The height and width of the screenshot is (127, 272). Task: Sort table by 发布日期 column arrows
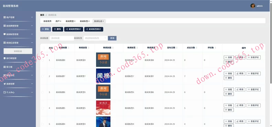(177, 48)
